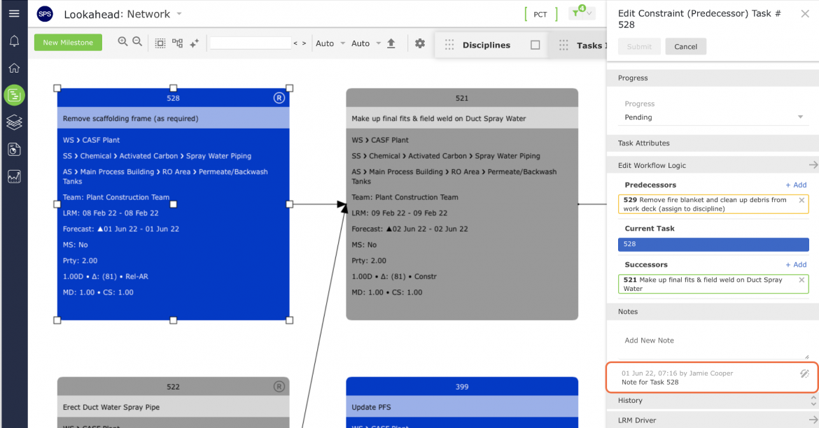Click the Disciplines panel drag handle
Viewport: 819px width, 428px height.
pyautogui.click(x=449, y=45)
